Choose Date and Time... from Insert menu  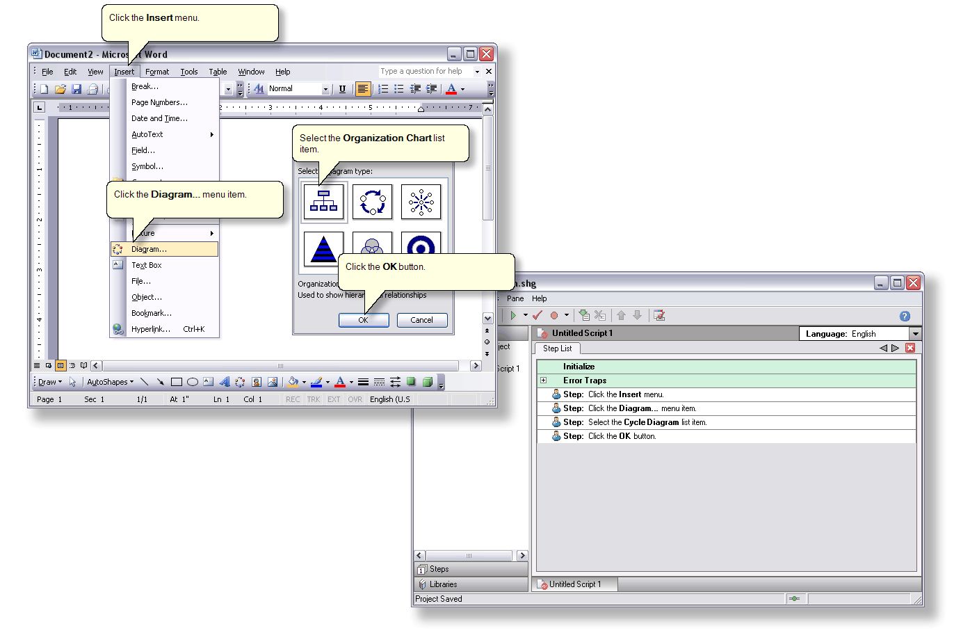tap(165, 118)
